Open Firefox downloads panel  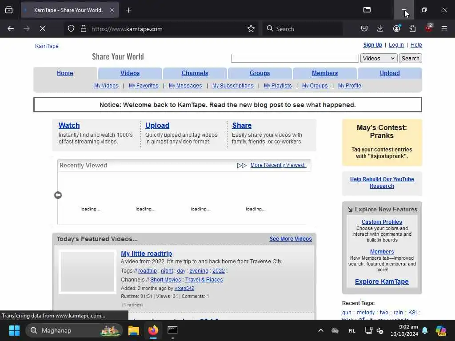tap(380, 29)
